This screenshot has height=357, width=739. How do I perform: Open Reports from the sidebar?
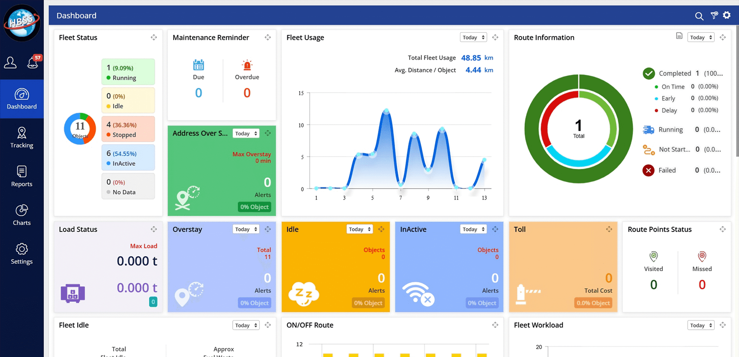[x=22, y=176]
